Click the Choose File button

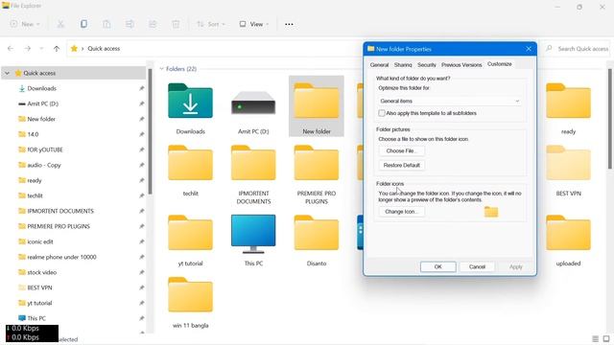401,151
